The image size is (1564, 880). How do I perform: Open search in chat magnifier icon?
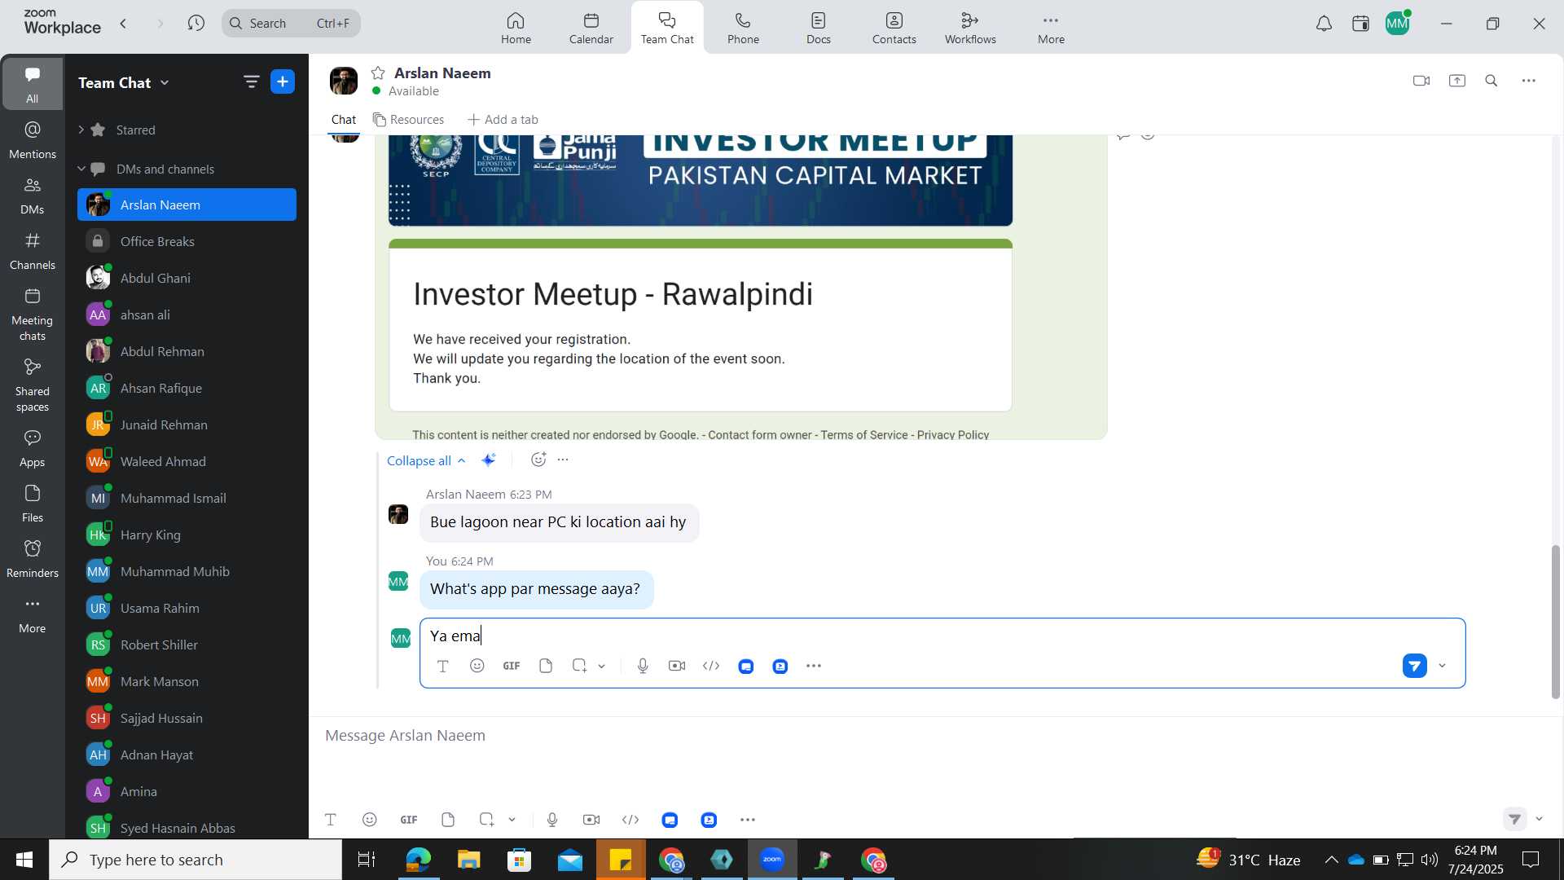1492,81
